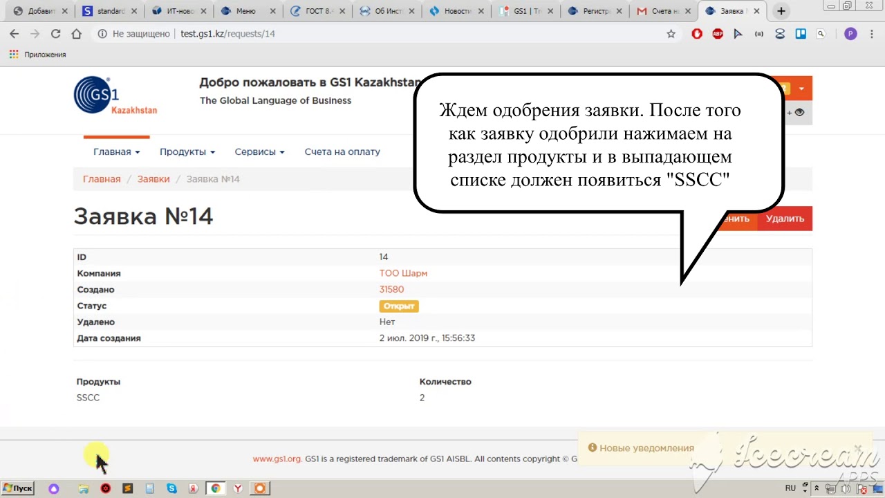Open the Главная dropdown menu

click(116, 151)
